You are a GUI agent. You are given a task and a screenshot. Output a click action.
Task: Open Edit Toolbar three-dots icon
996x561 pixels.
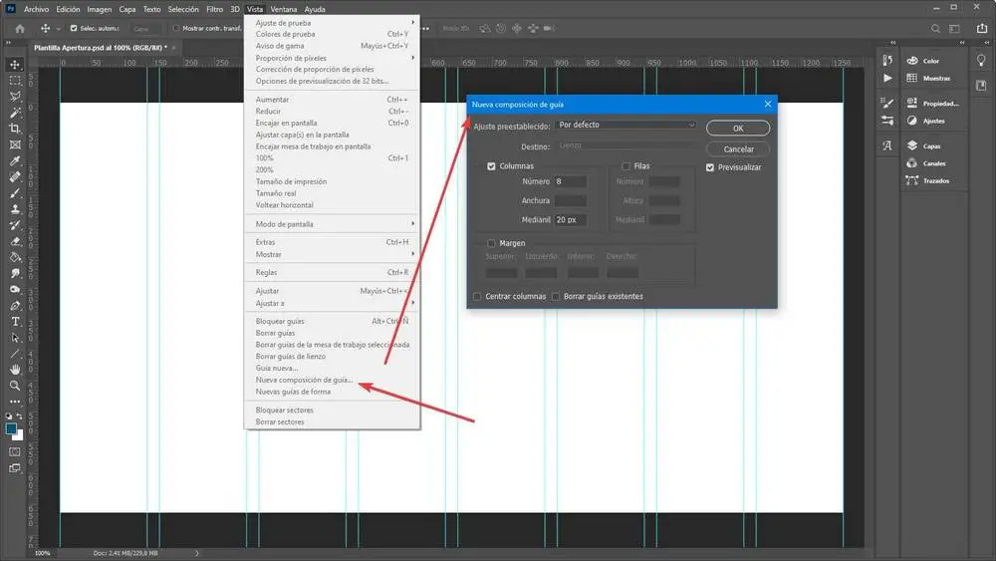(15, 402)
